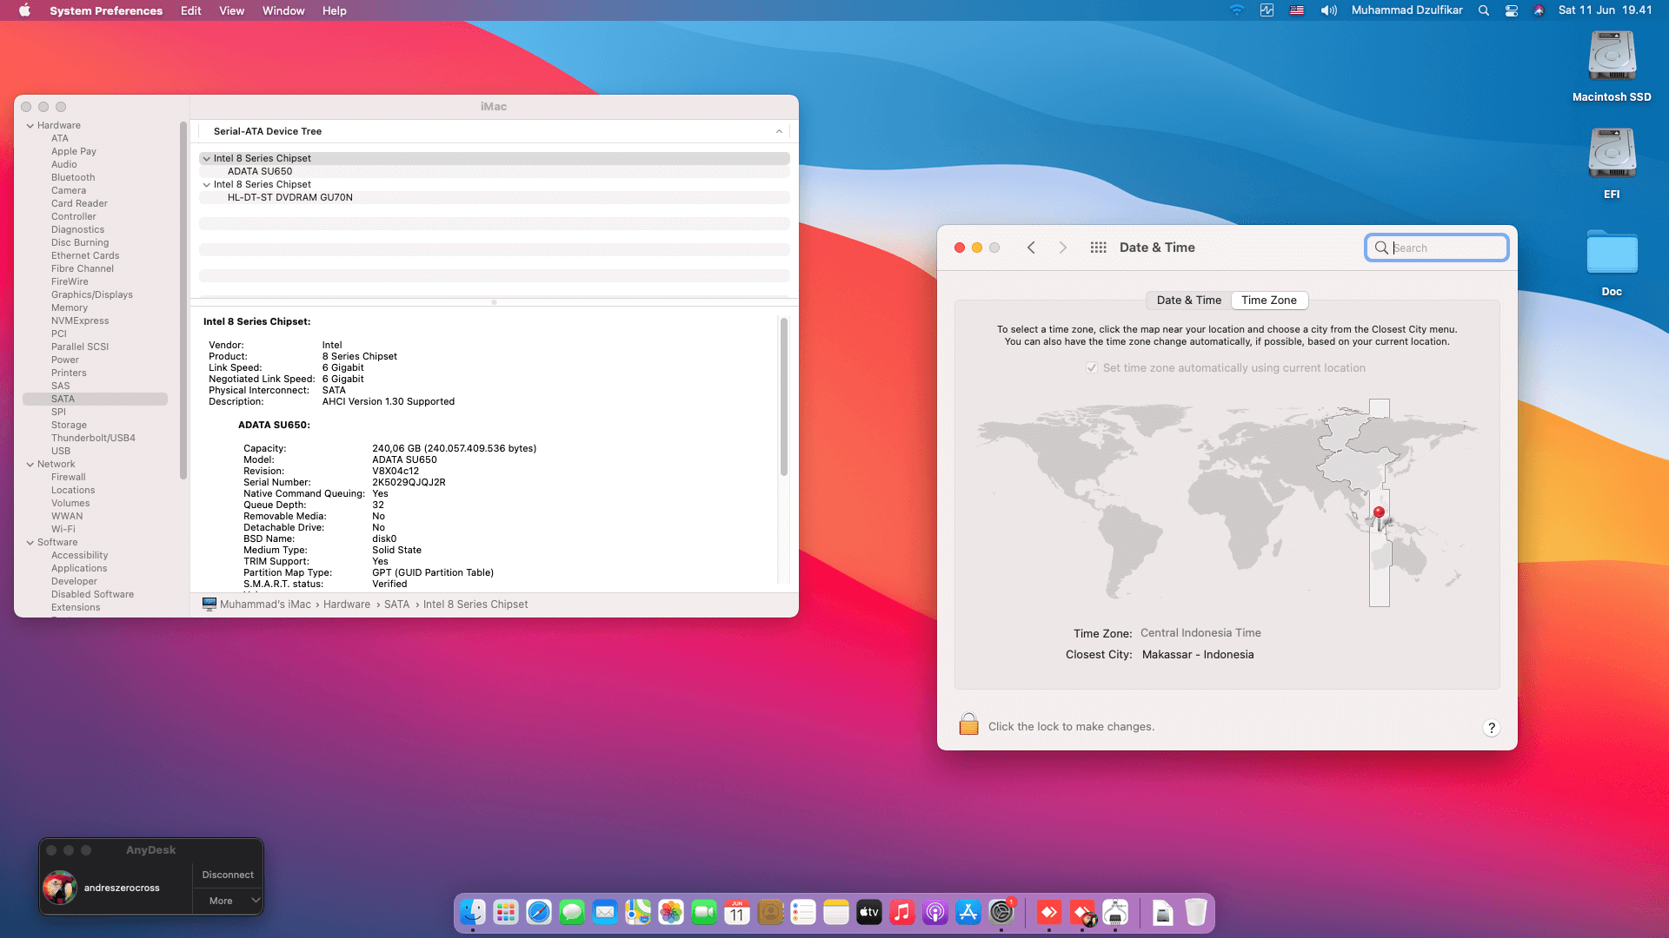Click the back arrow in Date & Time

click(1031, 248)
